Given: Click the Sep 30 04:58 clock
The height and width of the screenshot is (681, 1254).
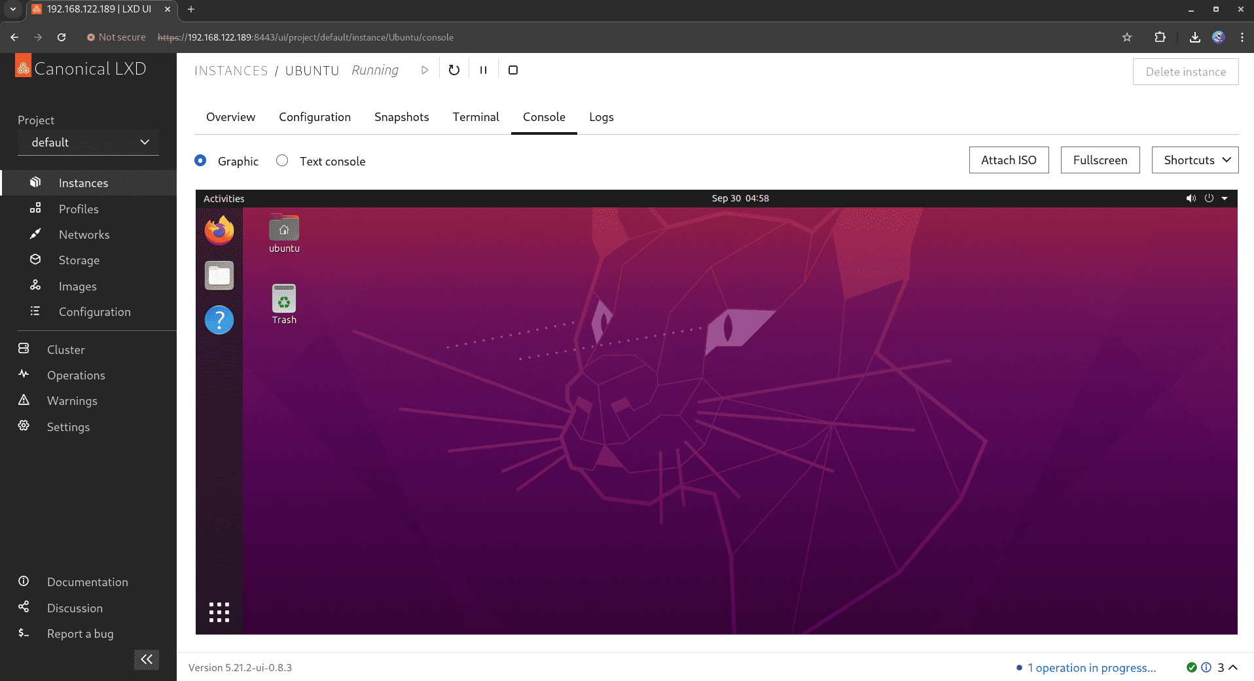Looking at the screenshot, I should (740, 198).
